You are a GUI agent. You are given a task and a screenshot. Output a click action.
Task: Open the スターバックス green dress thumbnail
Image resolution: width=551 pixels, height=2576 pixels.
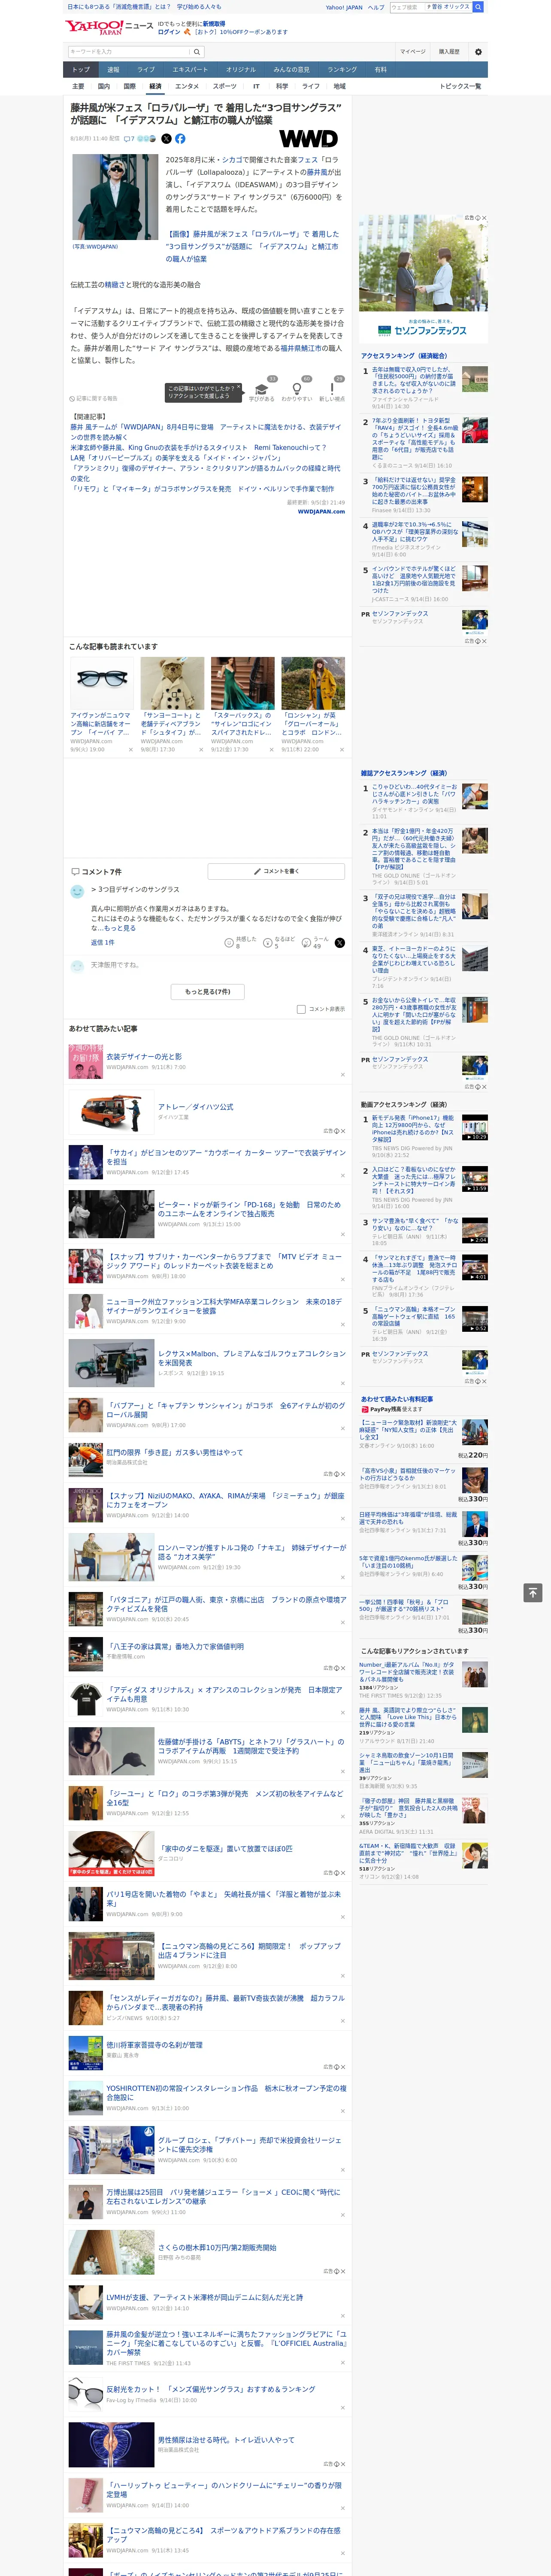tap(242, 683)
